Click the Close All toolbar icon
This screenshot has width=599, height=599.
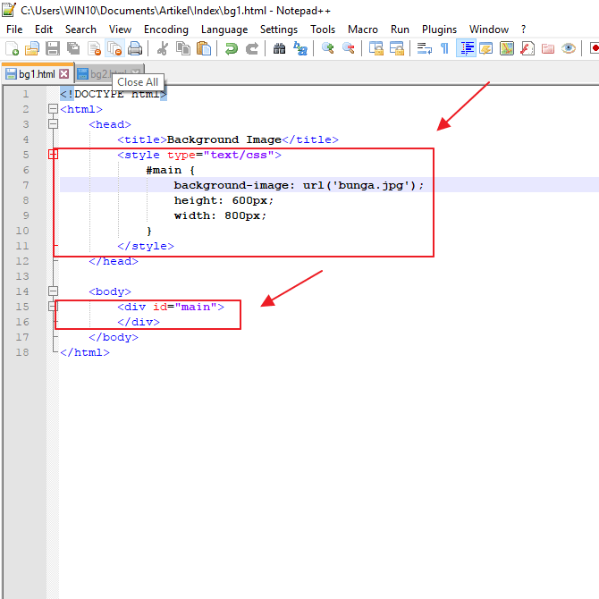(x=114, y=48)
